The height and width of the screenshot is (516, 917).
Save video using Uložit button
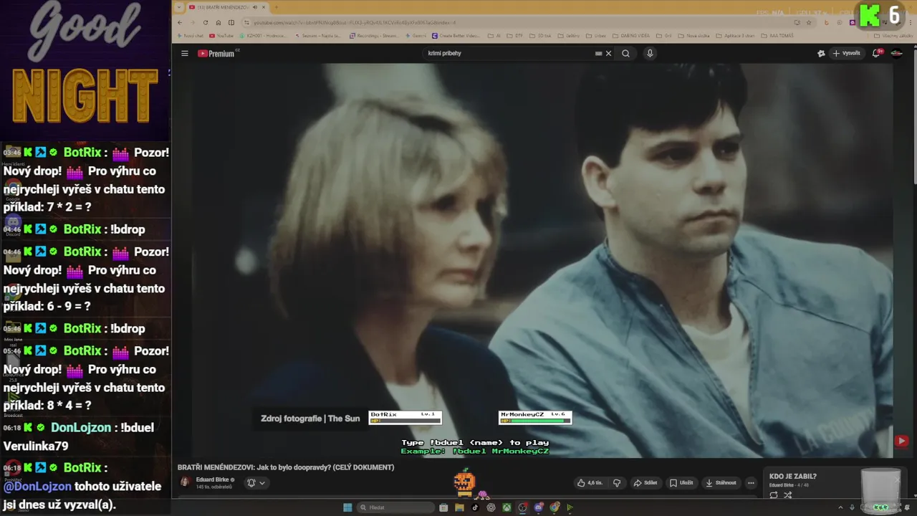[x=681, y=483]
